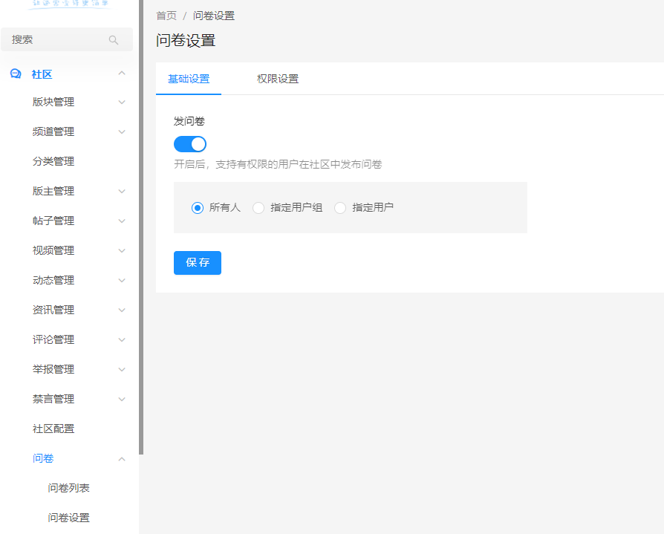Expand 举报管理 chevron
The image size is (664, 534).
[x=122, y=369]
